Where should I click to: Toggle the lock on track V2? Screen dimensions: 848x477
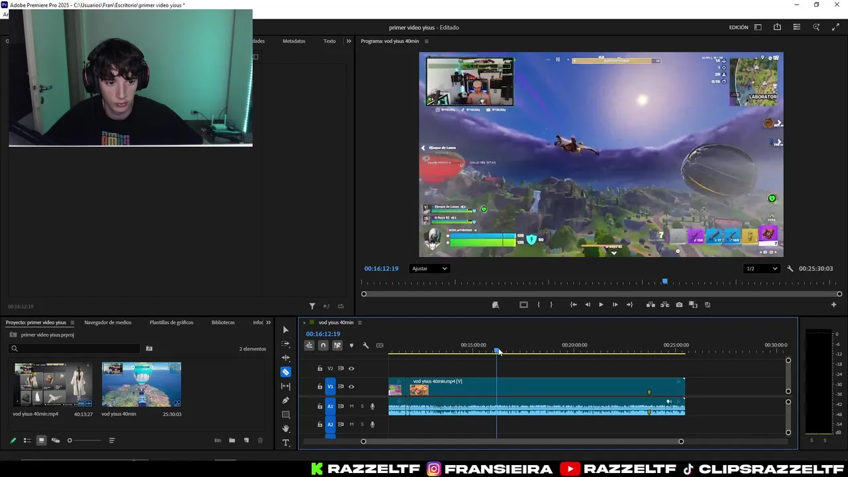(x=319, y=368)
